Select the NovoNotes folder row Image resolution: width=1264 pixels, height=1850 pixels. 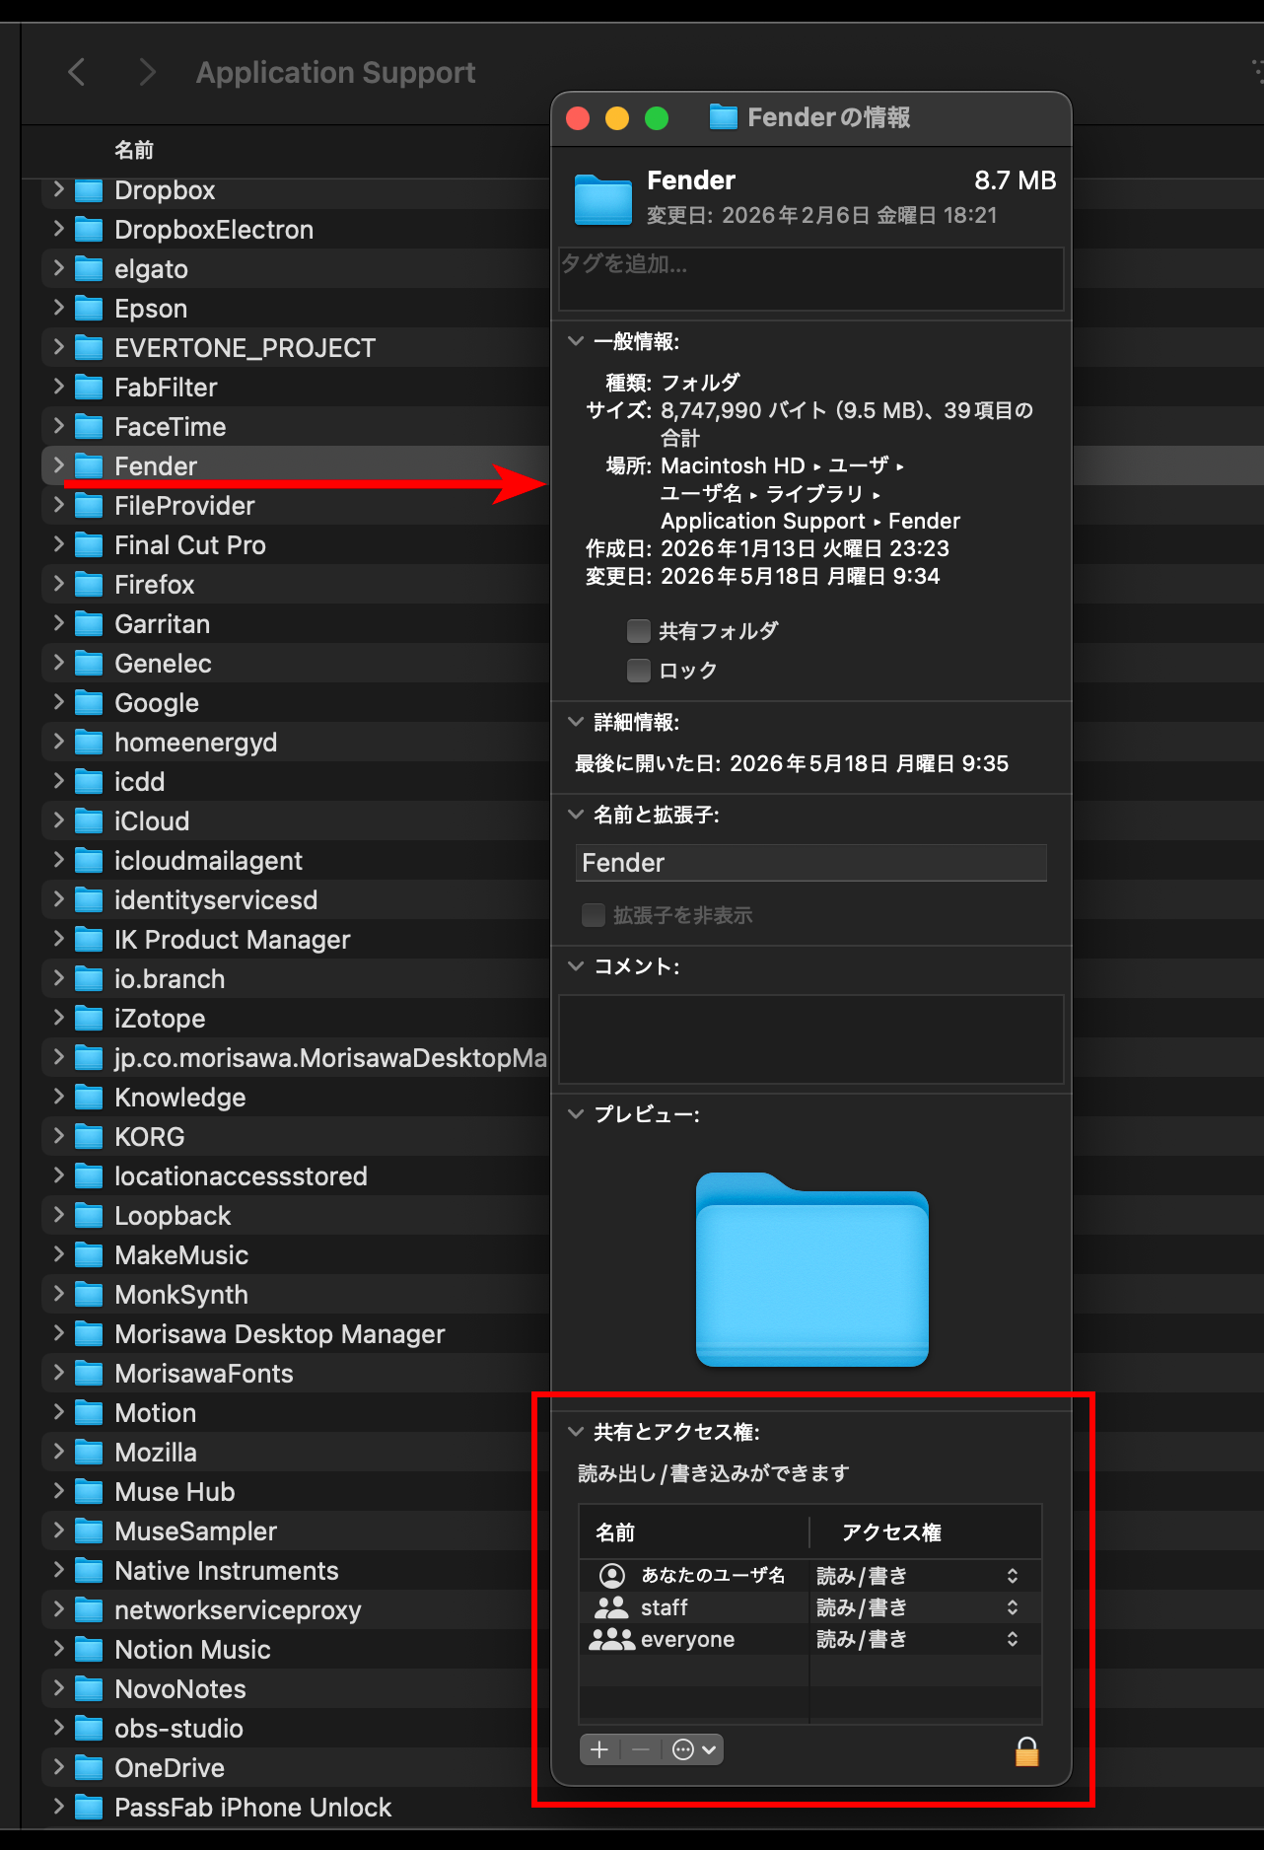296,1689
